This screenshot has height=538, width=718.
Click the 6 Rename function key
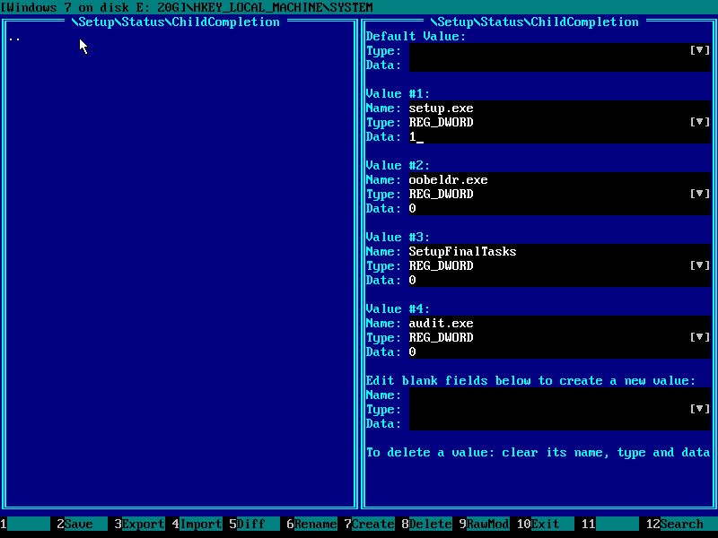[311, 524]
